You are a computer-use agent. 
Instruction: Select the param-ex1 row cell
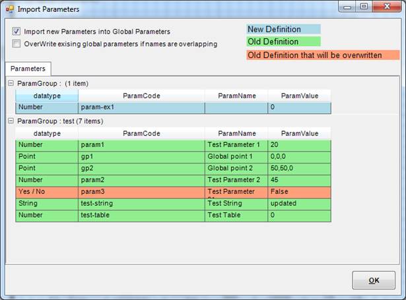141,108
